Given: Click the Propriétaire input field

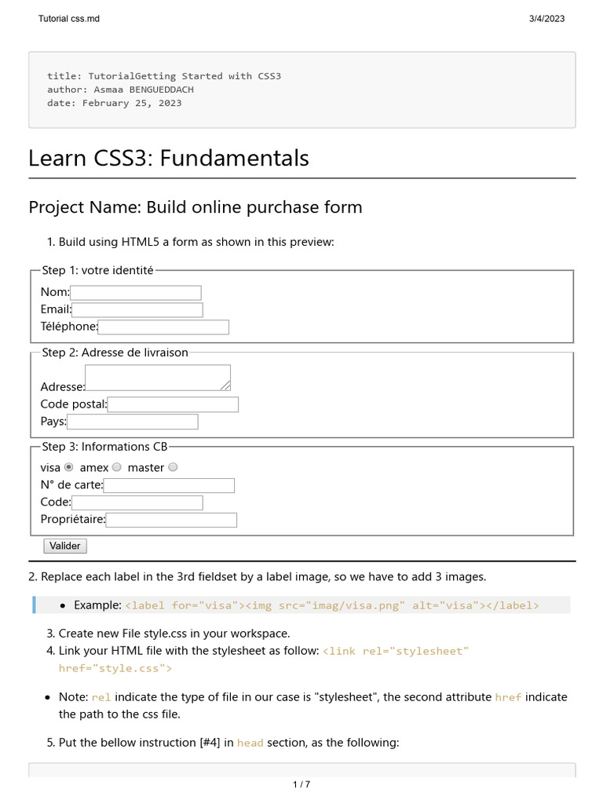Looking at the screenshot, I should point(171,520).
